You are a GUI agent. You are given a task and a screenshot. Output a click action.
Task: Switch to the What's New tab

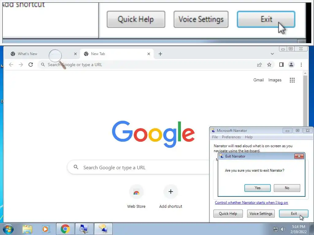pos(43,54)
